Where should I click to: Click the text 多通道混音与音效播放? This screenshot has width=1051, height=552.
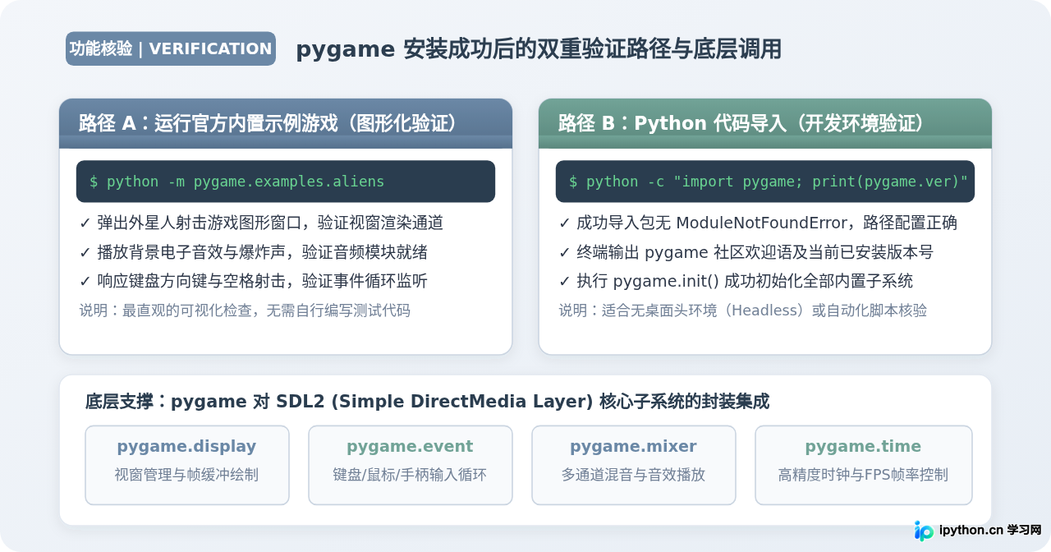(x=634, y=475)
